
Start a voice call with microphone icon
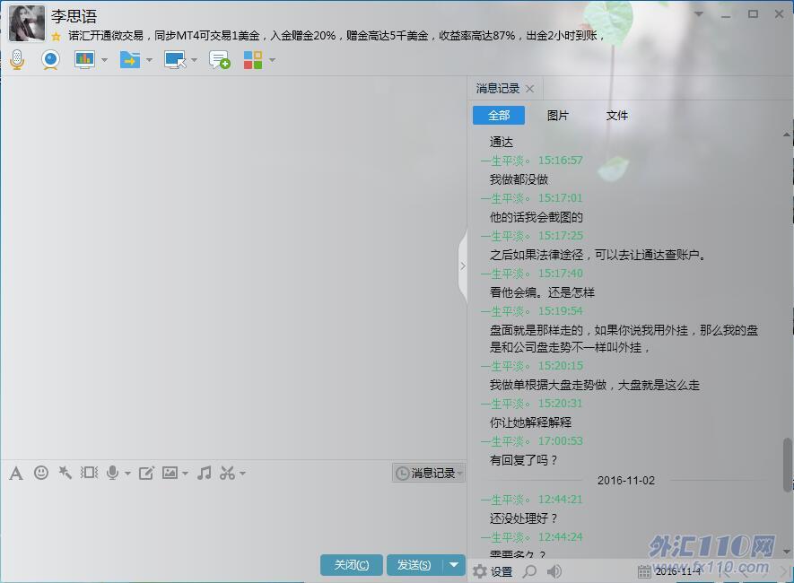point(17,60)
